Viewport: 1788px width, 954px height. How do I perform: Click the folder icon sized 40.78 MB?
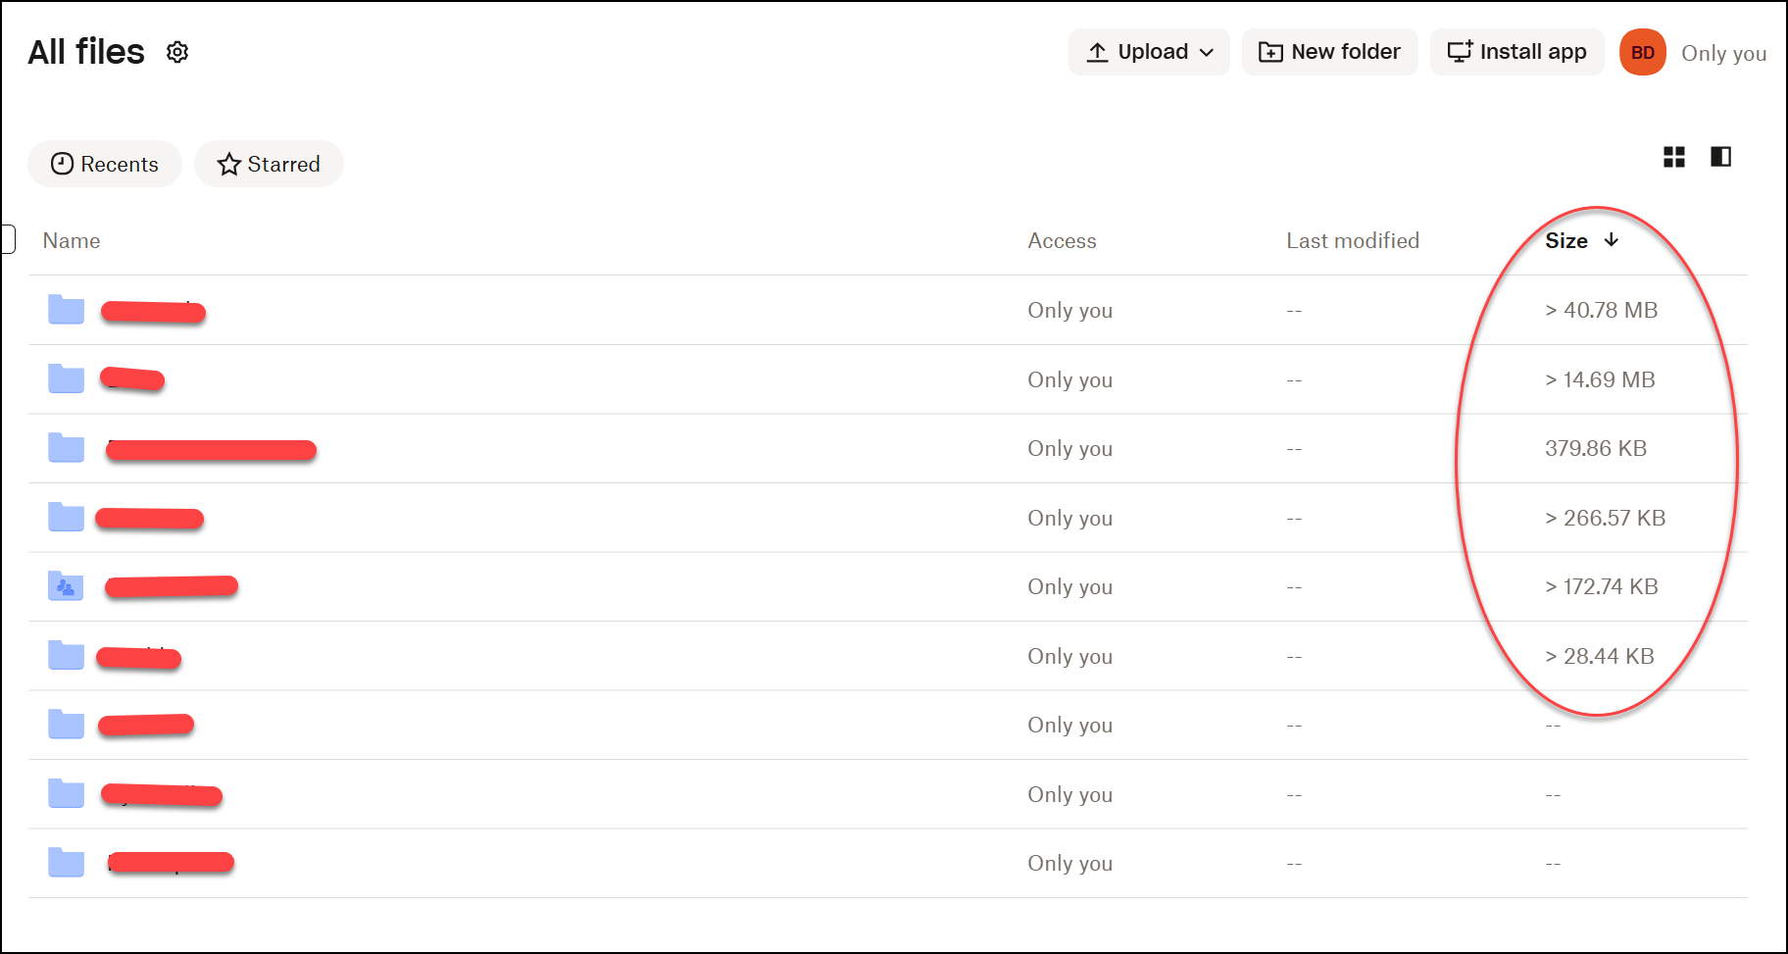66,310
